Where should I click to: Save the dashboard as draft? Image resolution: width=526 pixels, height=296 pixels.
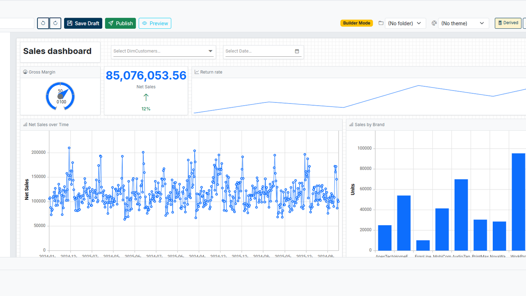click(83, 23)
